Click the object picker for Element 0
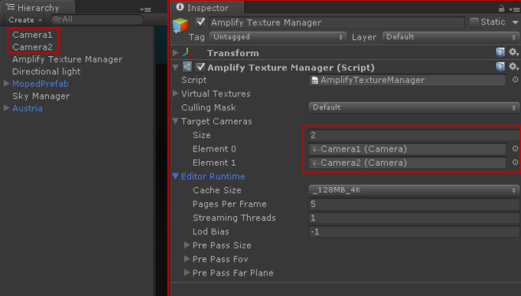Image resolution: width=521 pixels, height=296 pixels. pos(515,148)
